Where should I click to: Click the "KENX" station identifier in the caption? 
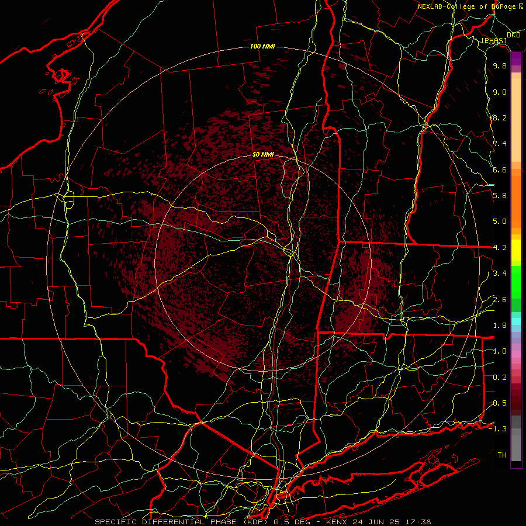tap(337, 522)
